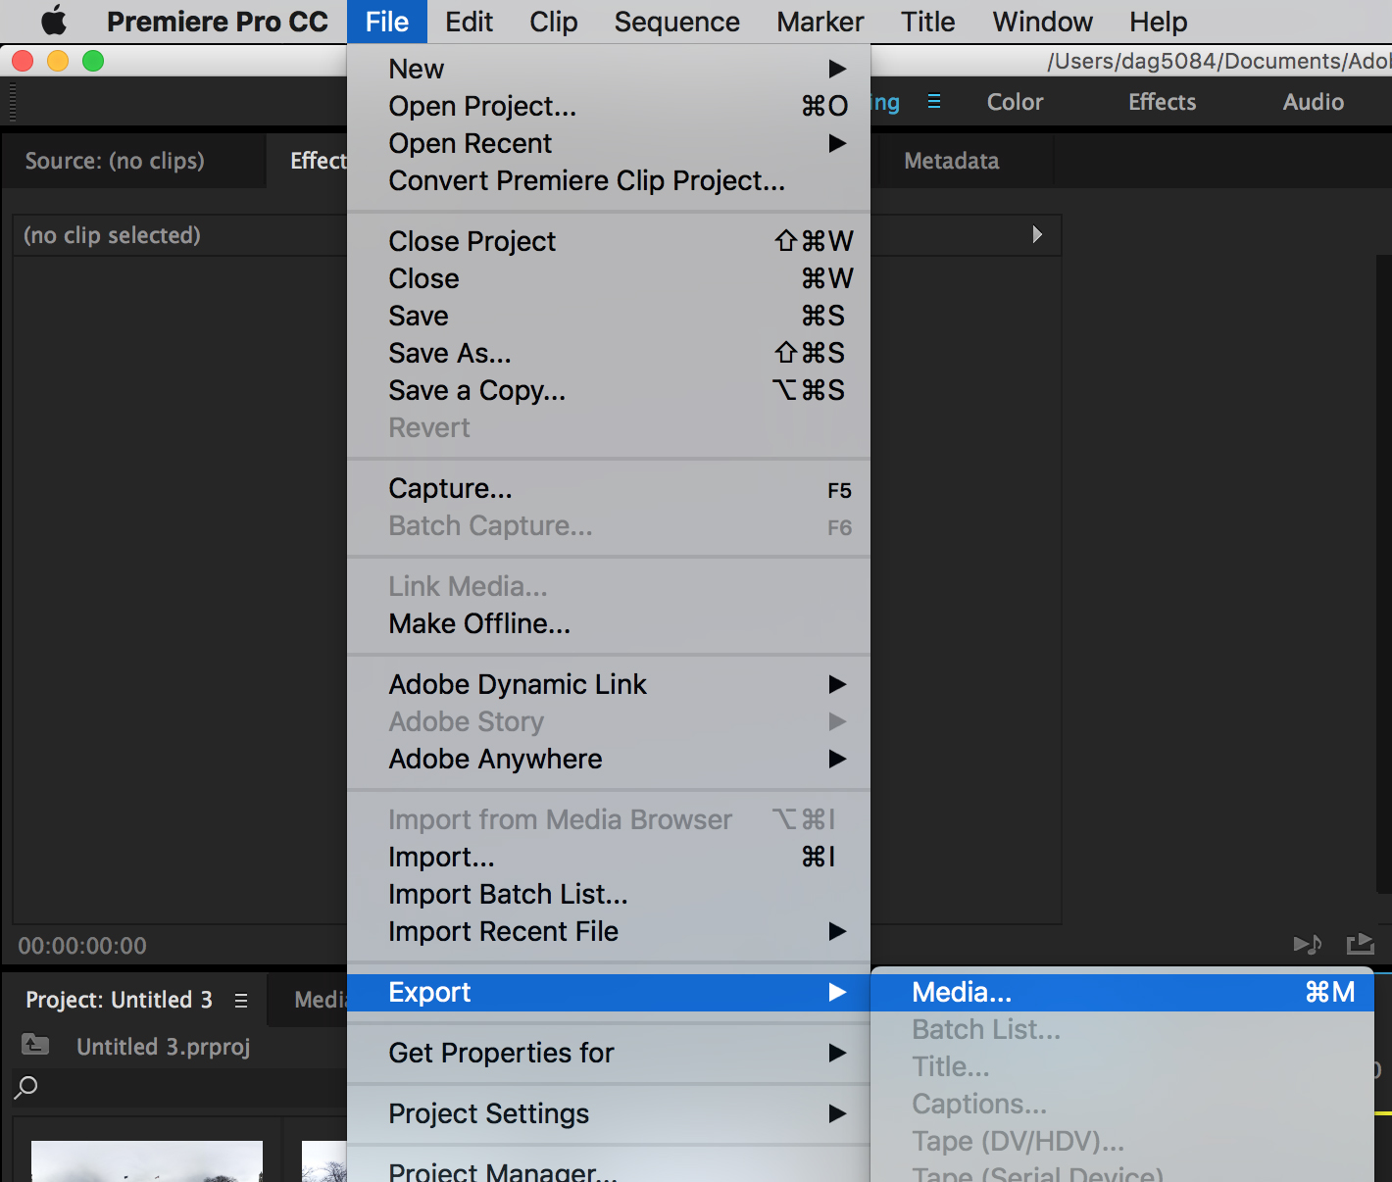Viewport: 1392px width, 1182px height.
Task: Open the Clip menu
Action: [553, 22]
